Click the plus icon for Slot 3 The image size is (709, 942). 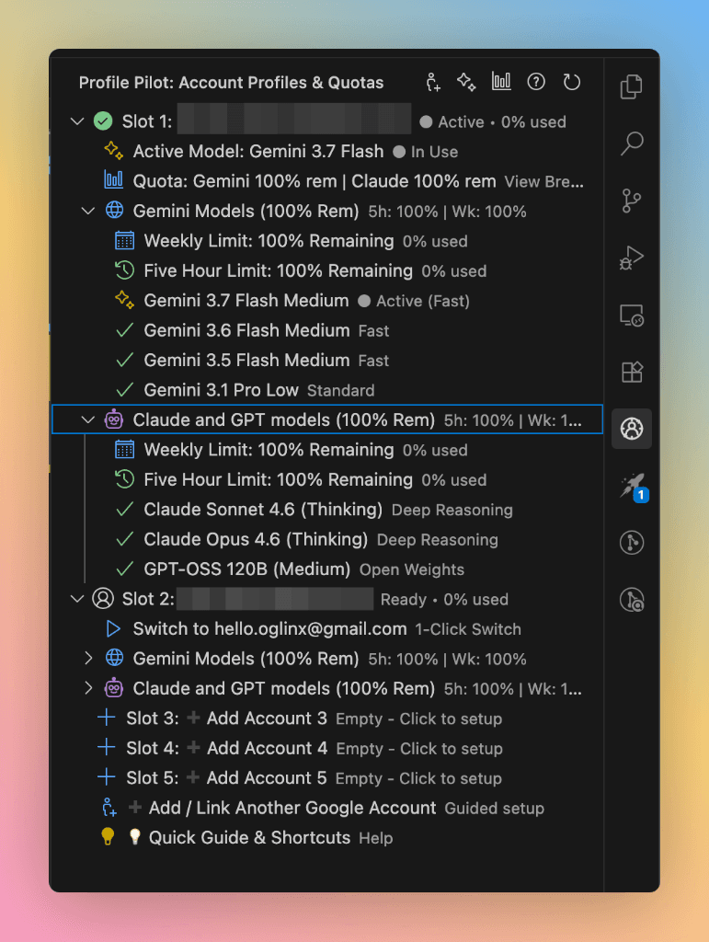pyautogui.click(x=107, y=718)
